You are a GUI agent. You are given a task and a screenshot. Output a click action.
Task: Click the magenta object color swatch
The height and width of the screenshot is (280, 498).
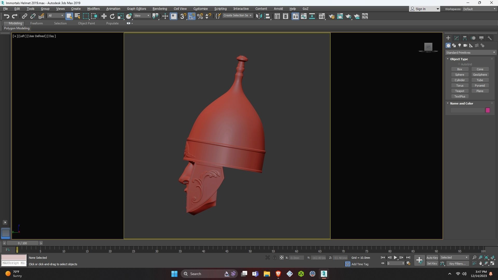tap(488, 110)
